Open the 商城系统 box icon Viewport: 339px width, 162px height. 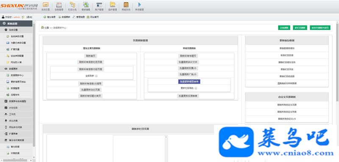coord(126,5)
